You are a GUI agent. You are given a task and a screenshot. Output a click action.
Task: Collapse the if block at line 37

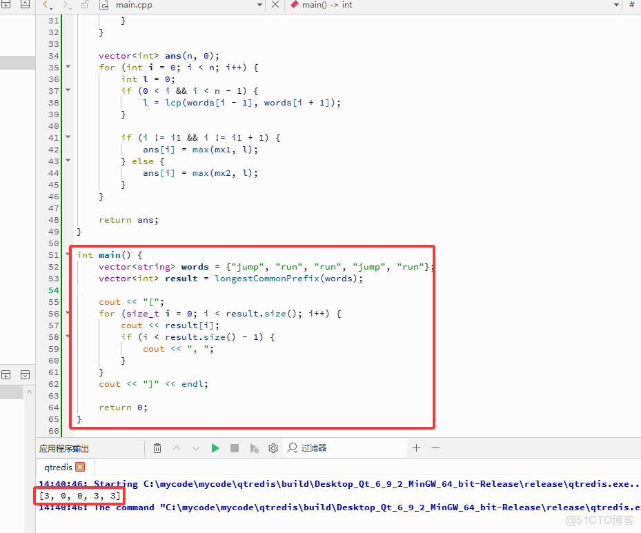coord(68,90)
